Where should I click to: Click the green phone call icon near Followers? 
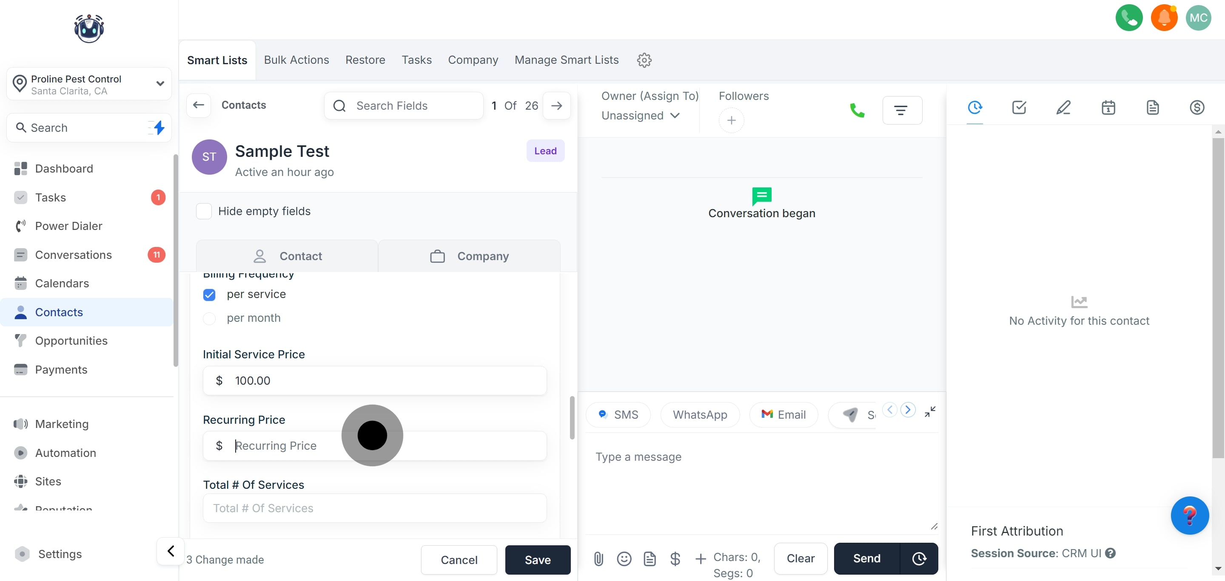tap(857, 110)
